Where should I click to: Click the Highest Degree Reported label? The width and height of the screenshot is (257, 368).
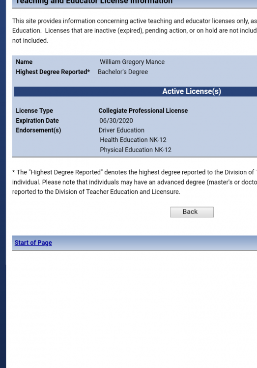coord(53,72)
